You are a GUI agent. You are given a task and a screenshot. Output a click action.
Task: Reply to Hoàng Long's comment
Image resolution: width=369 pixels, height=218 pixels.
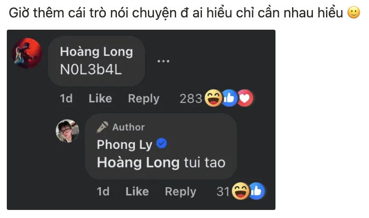(144, 98)
